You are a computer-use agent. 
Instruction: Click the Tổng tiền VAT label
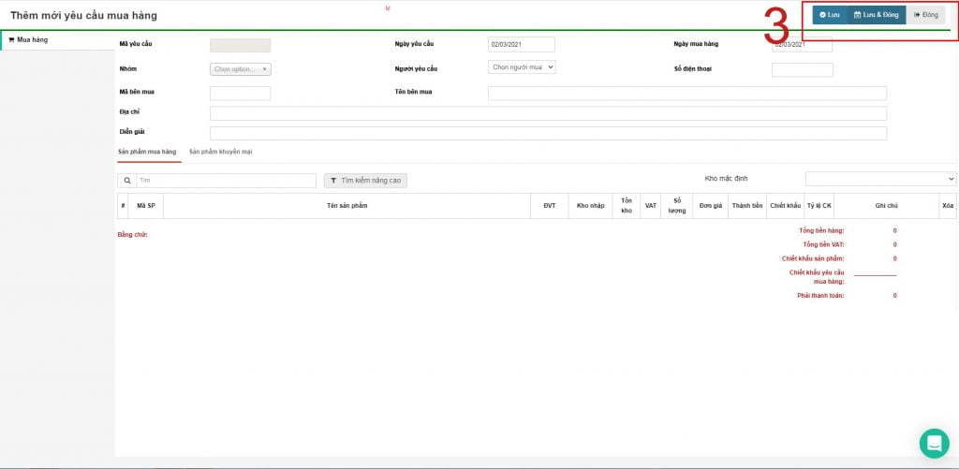823,244
